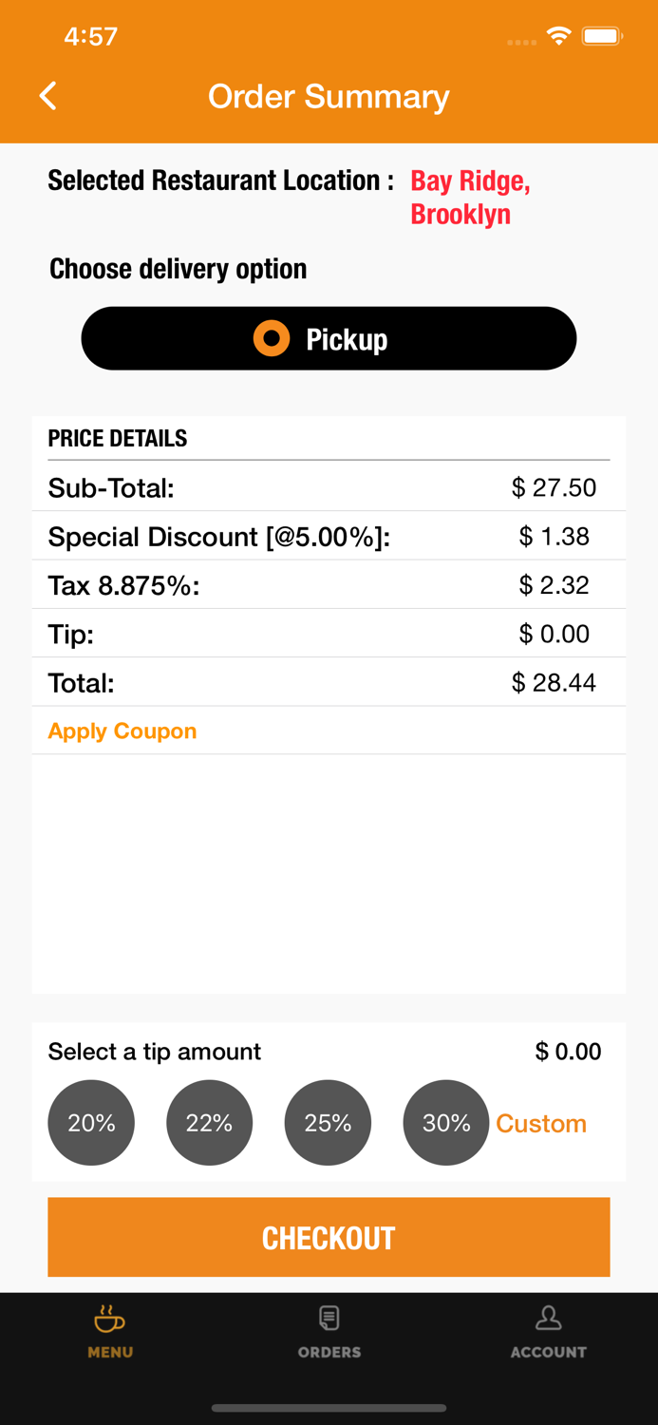The height and width of the screenshot is (1425, 658).
Task: Tap the Order Summary title
Action: 329,97
